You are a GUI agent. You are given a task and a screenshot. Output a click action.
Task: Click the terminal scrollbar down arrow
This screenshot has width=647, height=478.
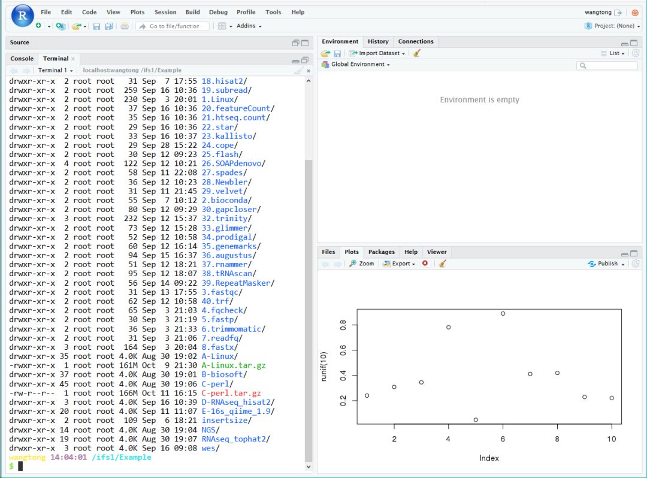(309, 467)
